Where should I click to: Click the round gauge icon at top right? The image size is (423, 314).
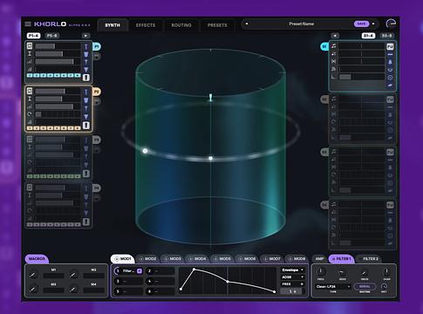coord(391,24)
